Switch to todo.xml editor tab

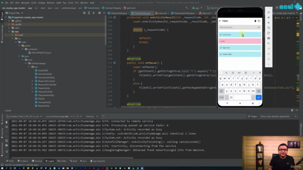[x=161, y=13]
